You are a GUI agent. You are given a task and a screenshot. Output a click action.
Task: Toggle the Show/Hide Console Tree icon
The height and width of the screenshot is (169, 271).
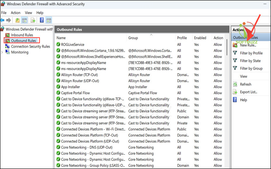point(24,20)
